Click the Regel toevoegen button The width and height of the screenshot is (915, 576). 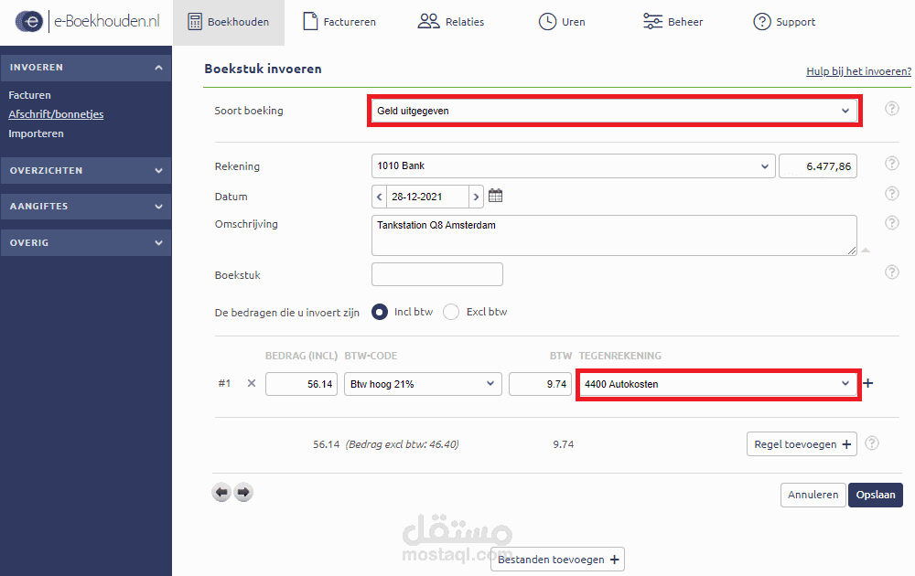click(x=802, y=444)
